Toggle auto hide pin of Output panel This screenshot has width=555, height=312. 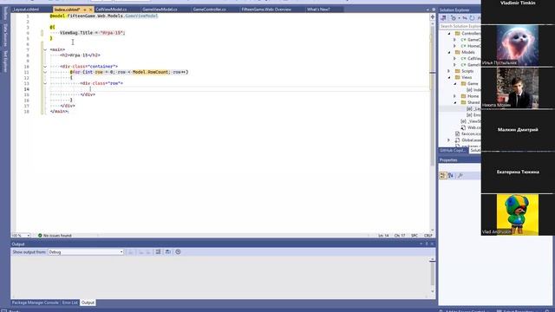pos(427,244)
